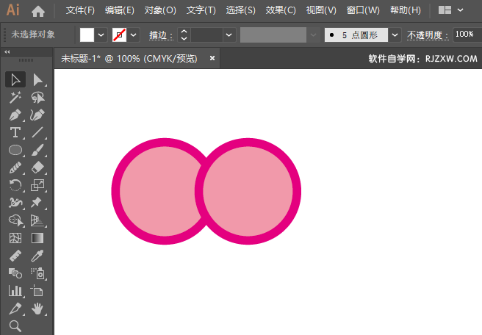Close the 未标题-1 document tab

pyautogui.click(x=212, y=58)
